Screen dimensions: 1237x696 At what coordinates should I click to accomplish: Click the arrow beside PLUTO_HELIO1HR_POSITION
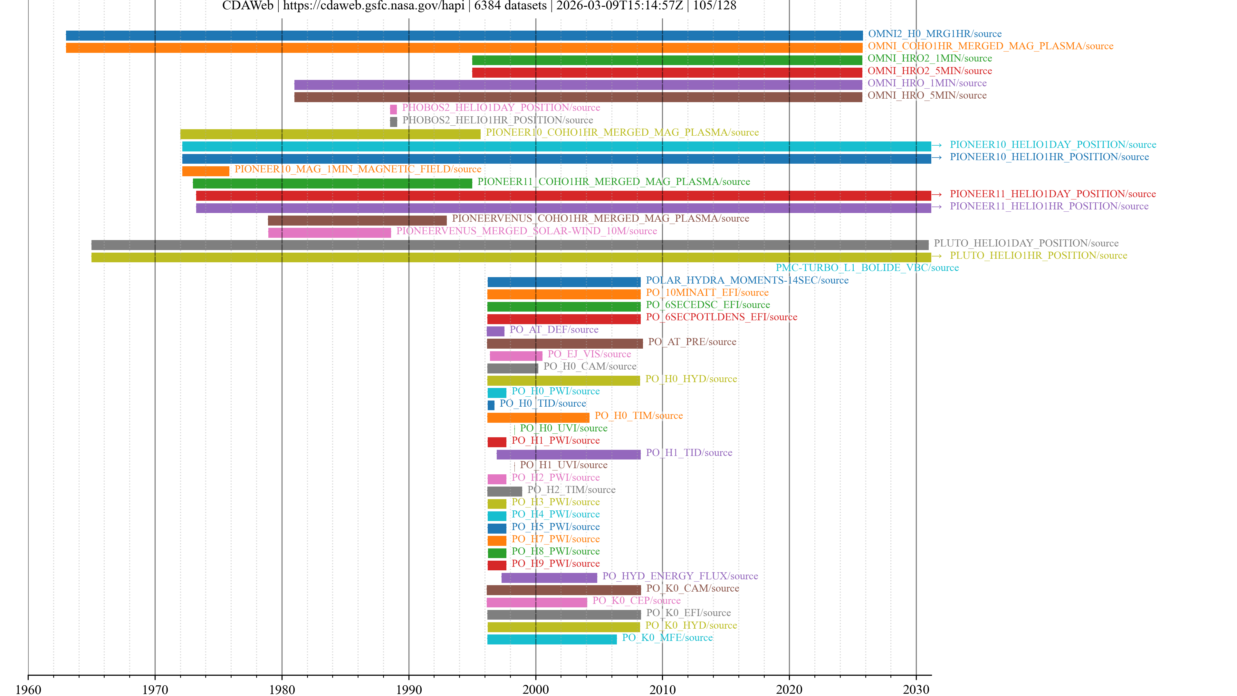pyautogui.click(x=936, y=256)
